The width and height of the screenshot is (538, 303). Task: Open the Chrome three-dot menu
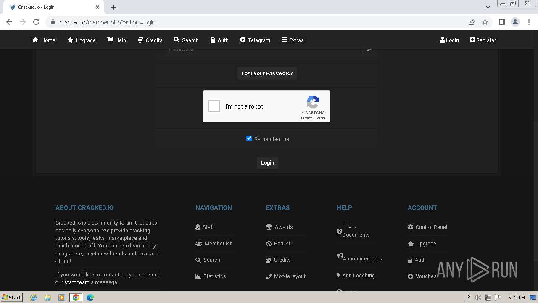[x=529, y=22]
